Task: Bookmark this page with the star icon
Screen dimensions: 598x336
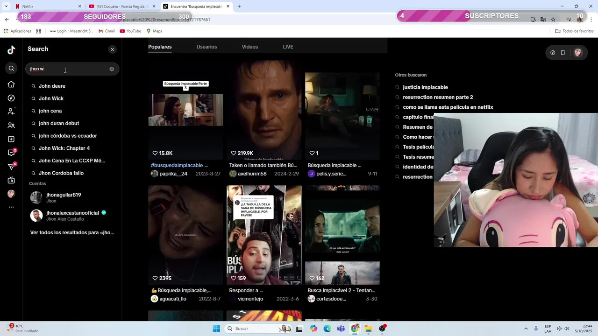Action: point(553,20)
